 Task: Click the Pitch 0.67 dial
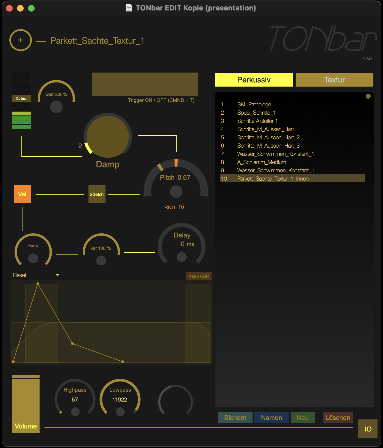coord(176,191)
